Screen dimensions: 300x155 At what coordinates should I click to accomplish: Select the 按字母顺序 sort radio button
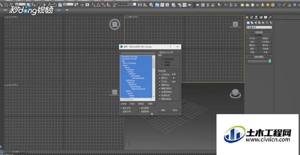pyautogui.click(x=162, y=59)
